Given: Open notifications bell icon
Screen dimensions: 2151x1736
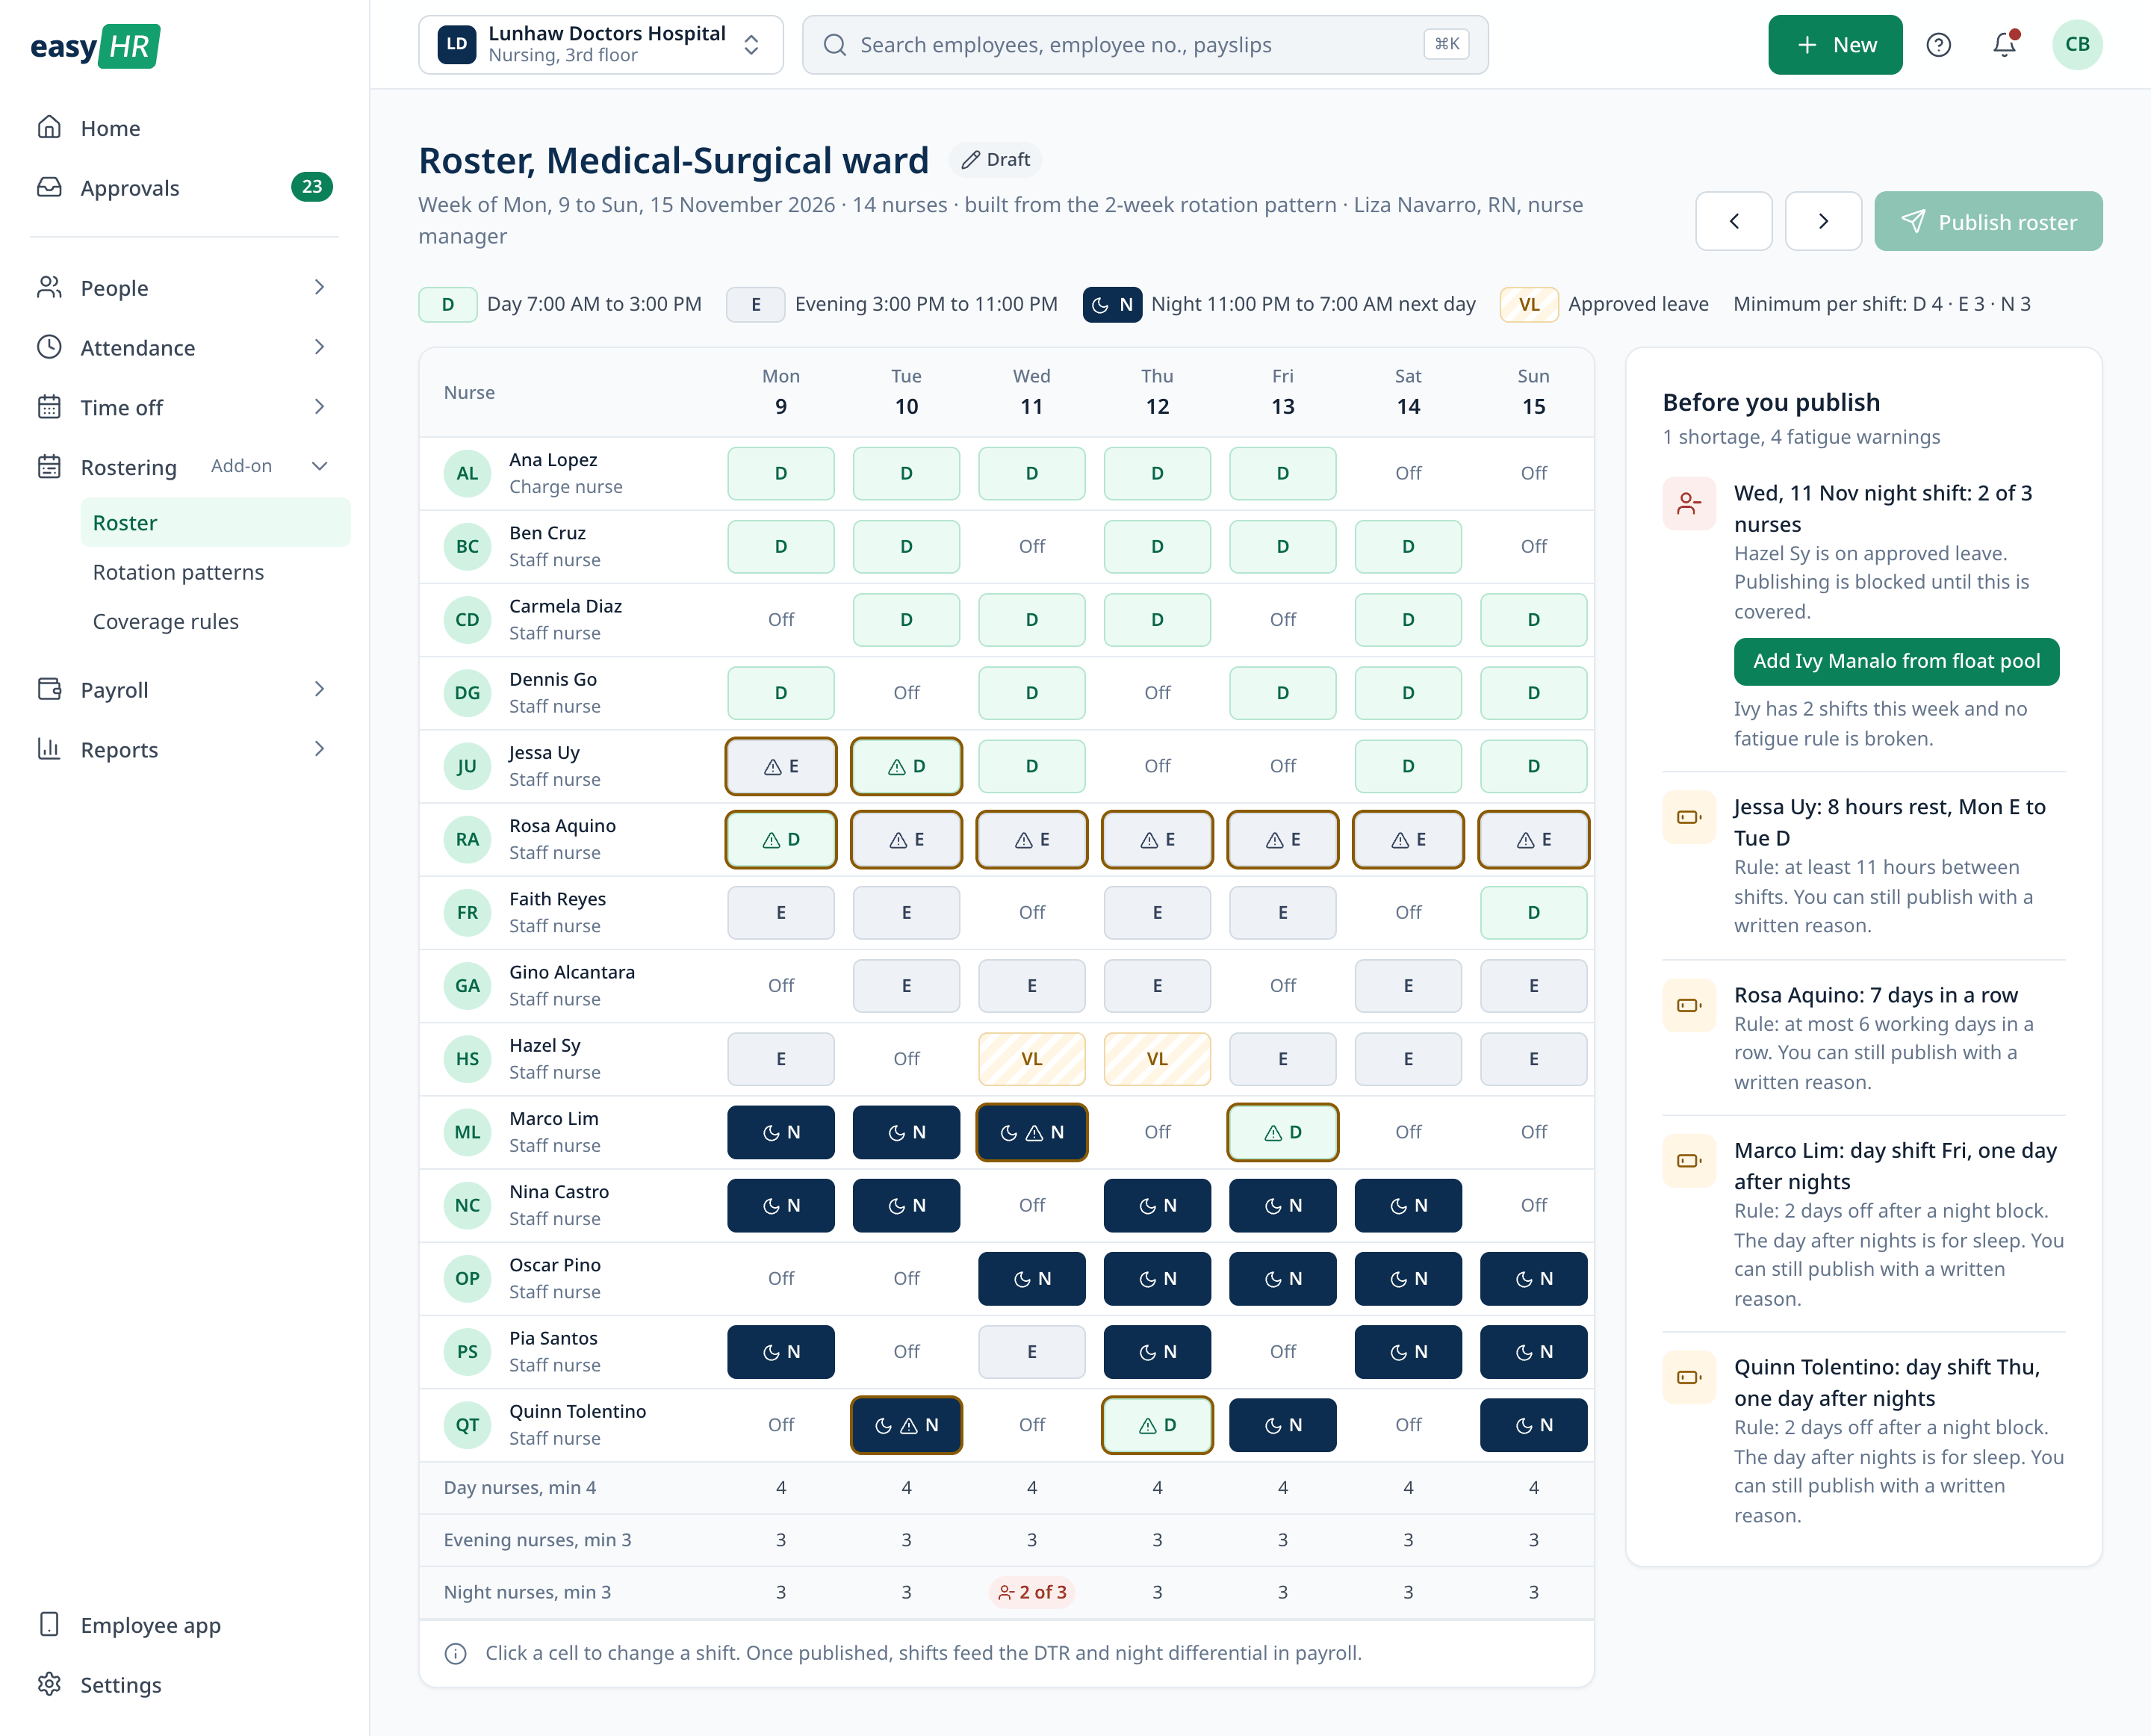Looking at the screenshot, I should (2004, 45).
